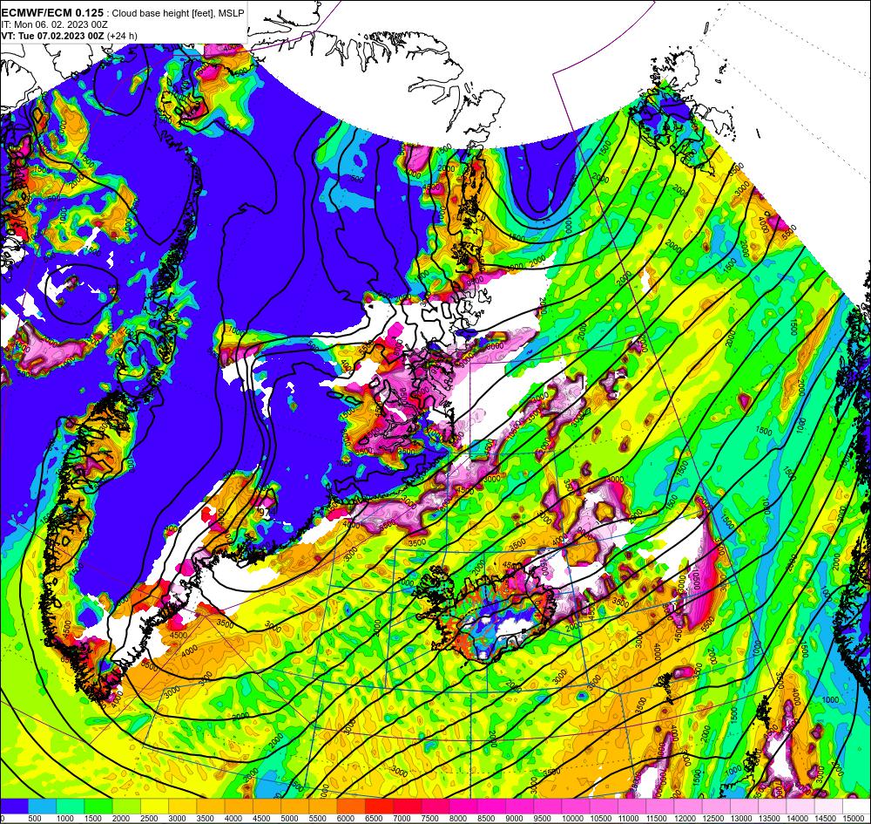Click the '9000' label on the color scale
Image resolution: width=871 pixels, height=824 pixels.
pyautogui.click(x=513, y=818)
